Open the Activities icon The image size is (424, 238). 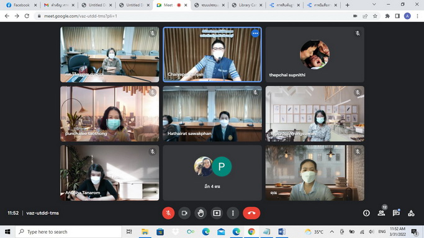click(x=411, y=213)
